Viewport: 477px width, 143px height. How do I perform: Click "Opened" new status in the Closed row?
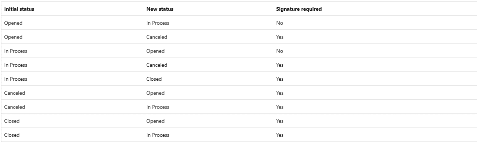155,121
